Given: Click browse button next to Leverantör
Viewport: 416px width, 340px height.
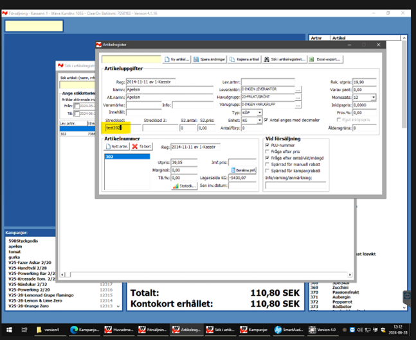Looking at the screenshot, I should coord(298,90).
